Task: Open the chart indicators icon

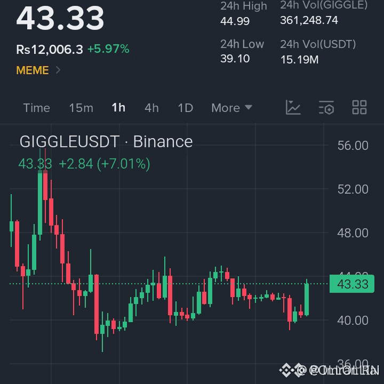Action: pyautogui.click(x=293, y=107)
